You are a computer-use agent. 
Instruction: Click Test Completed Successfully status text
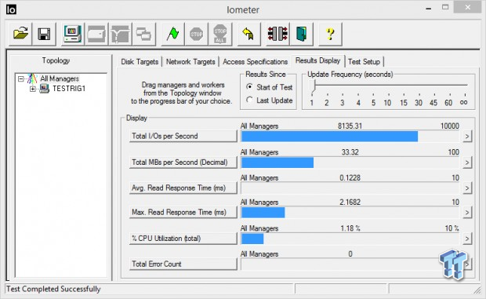(53, 289)
